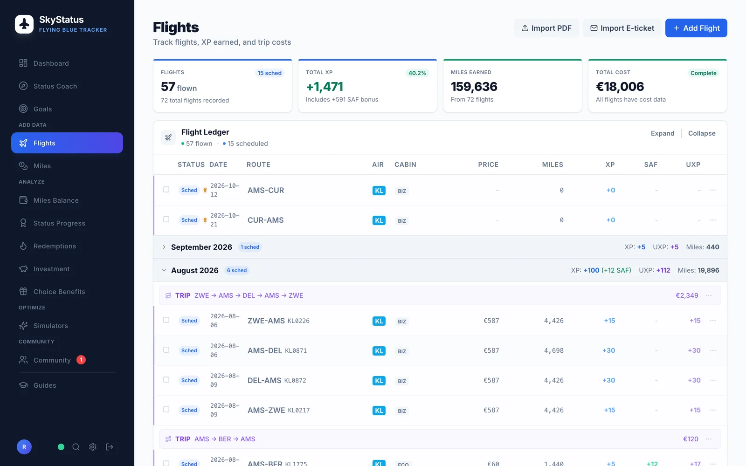This screenshot has height=466, width=746.
Task: Expand the September 2026 group
Action: point(164,247)
